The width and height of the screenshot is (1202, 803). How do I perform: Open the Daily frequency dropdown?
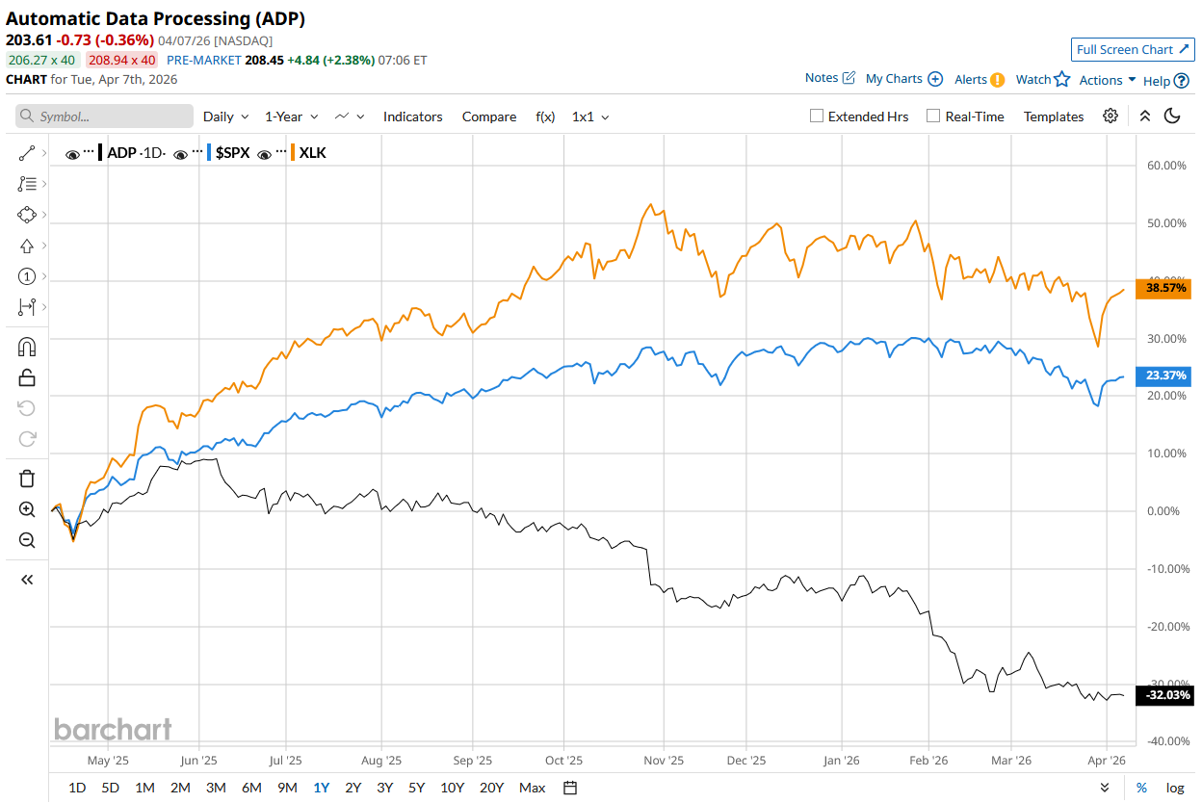point(225,117)
